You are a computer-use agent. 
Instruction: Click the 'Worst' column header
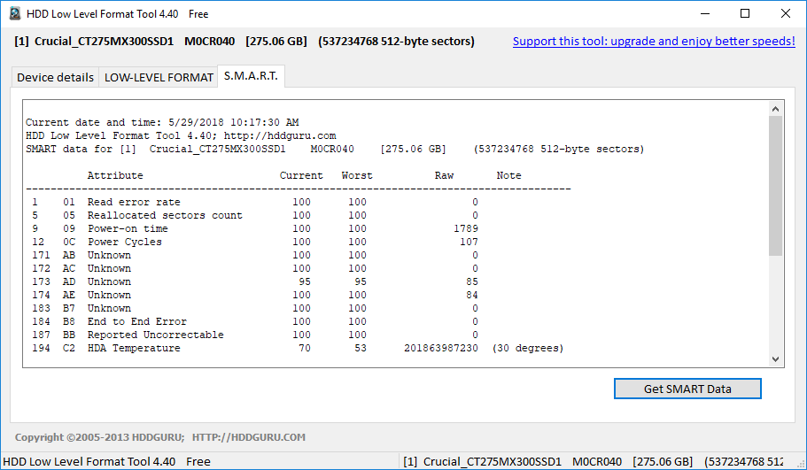357,175
